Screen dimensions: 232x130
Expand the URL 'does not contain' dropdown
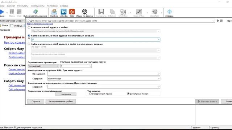pos(158,74)
